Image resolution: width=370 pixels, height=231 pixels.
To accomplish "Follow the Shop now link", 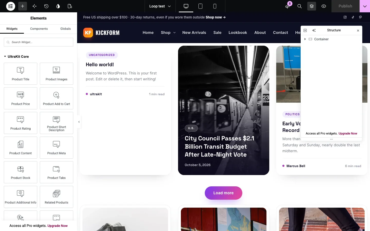I will tap(216, 17).
